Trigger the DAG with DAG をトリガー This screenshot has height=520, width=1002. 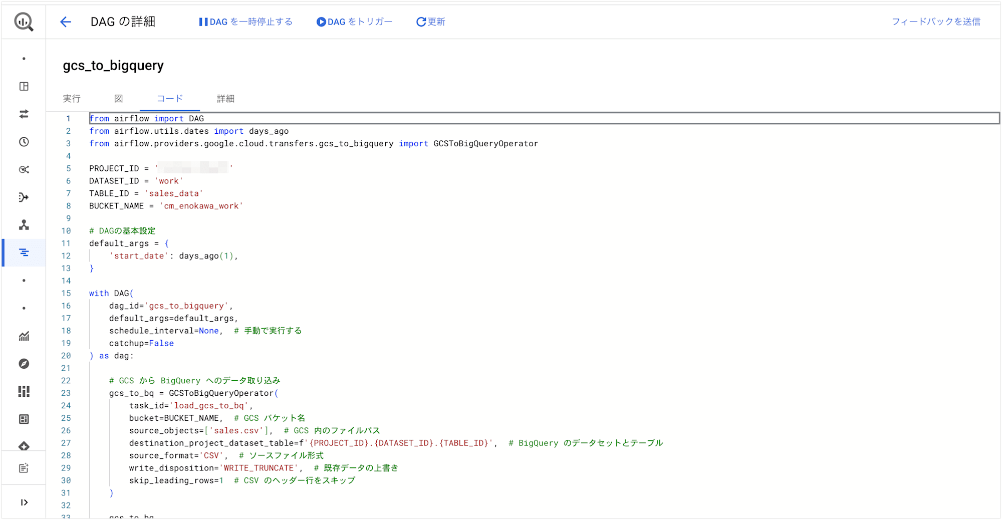point(354,22)
